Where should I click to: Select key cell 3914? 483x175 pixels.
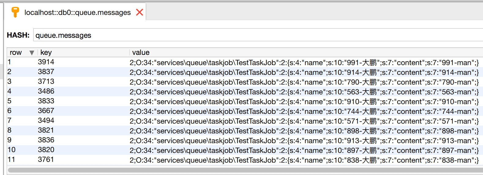(46, 62)
